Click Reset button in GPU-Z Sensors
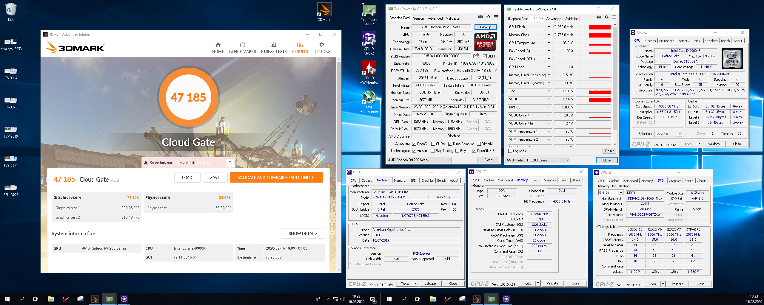This screenshot has width=764, height=305. coord(609,151)
